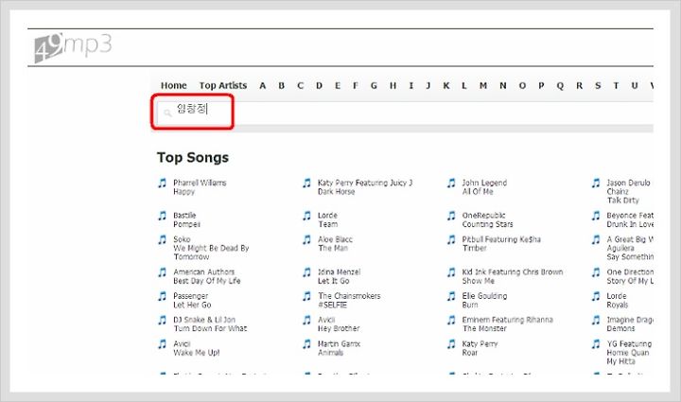
Task: Open DJ Snake Turn Down For What link
Action: coord(210,324)
